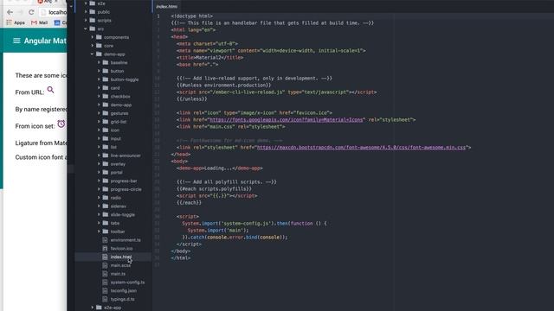This screenshot has height=311, width=554.
Task: Click the e2e folder icon
Action: coord(93,3)
